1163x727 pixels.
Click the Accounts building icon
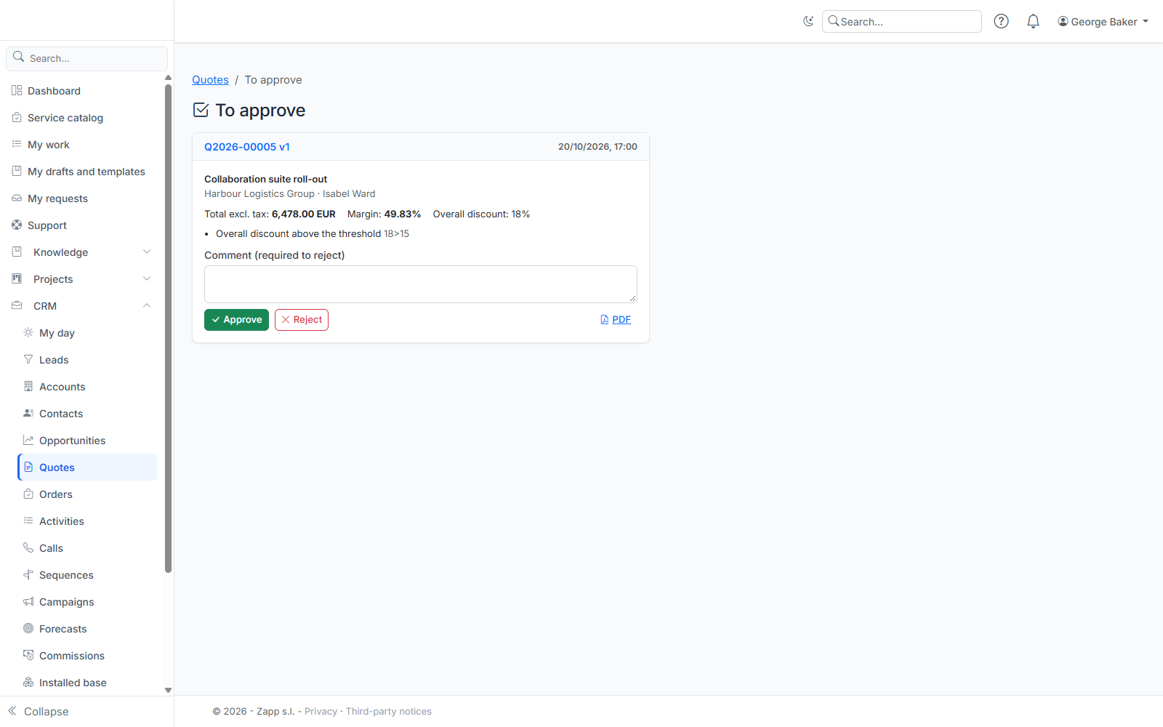28,387
